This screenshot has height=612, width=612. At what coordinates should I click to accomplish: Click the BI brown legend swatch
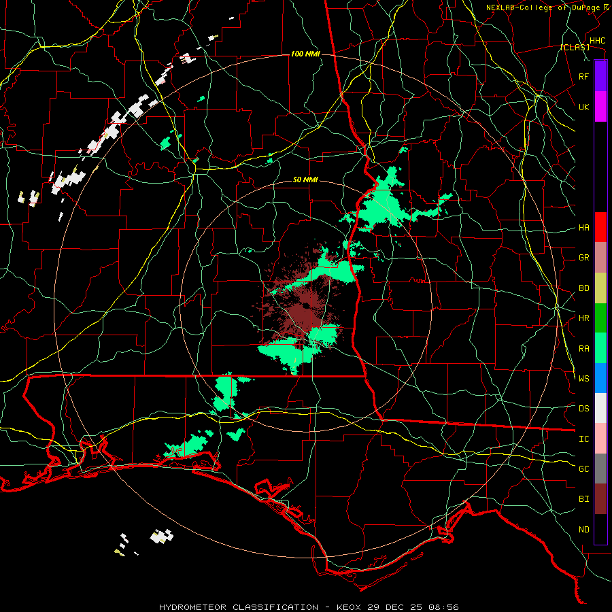coord(600,499)
